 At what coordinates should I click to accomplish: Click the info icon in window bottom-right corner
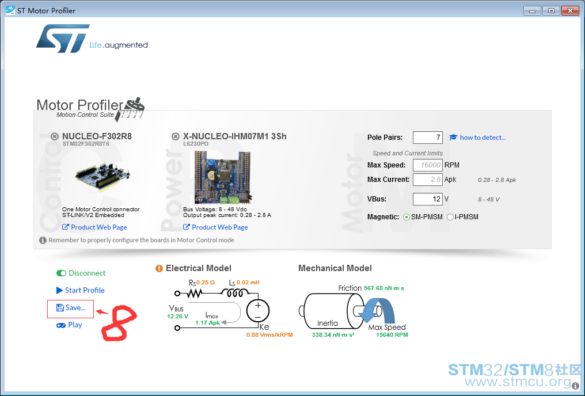point(575,386)
